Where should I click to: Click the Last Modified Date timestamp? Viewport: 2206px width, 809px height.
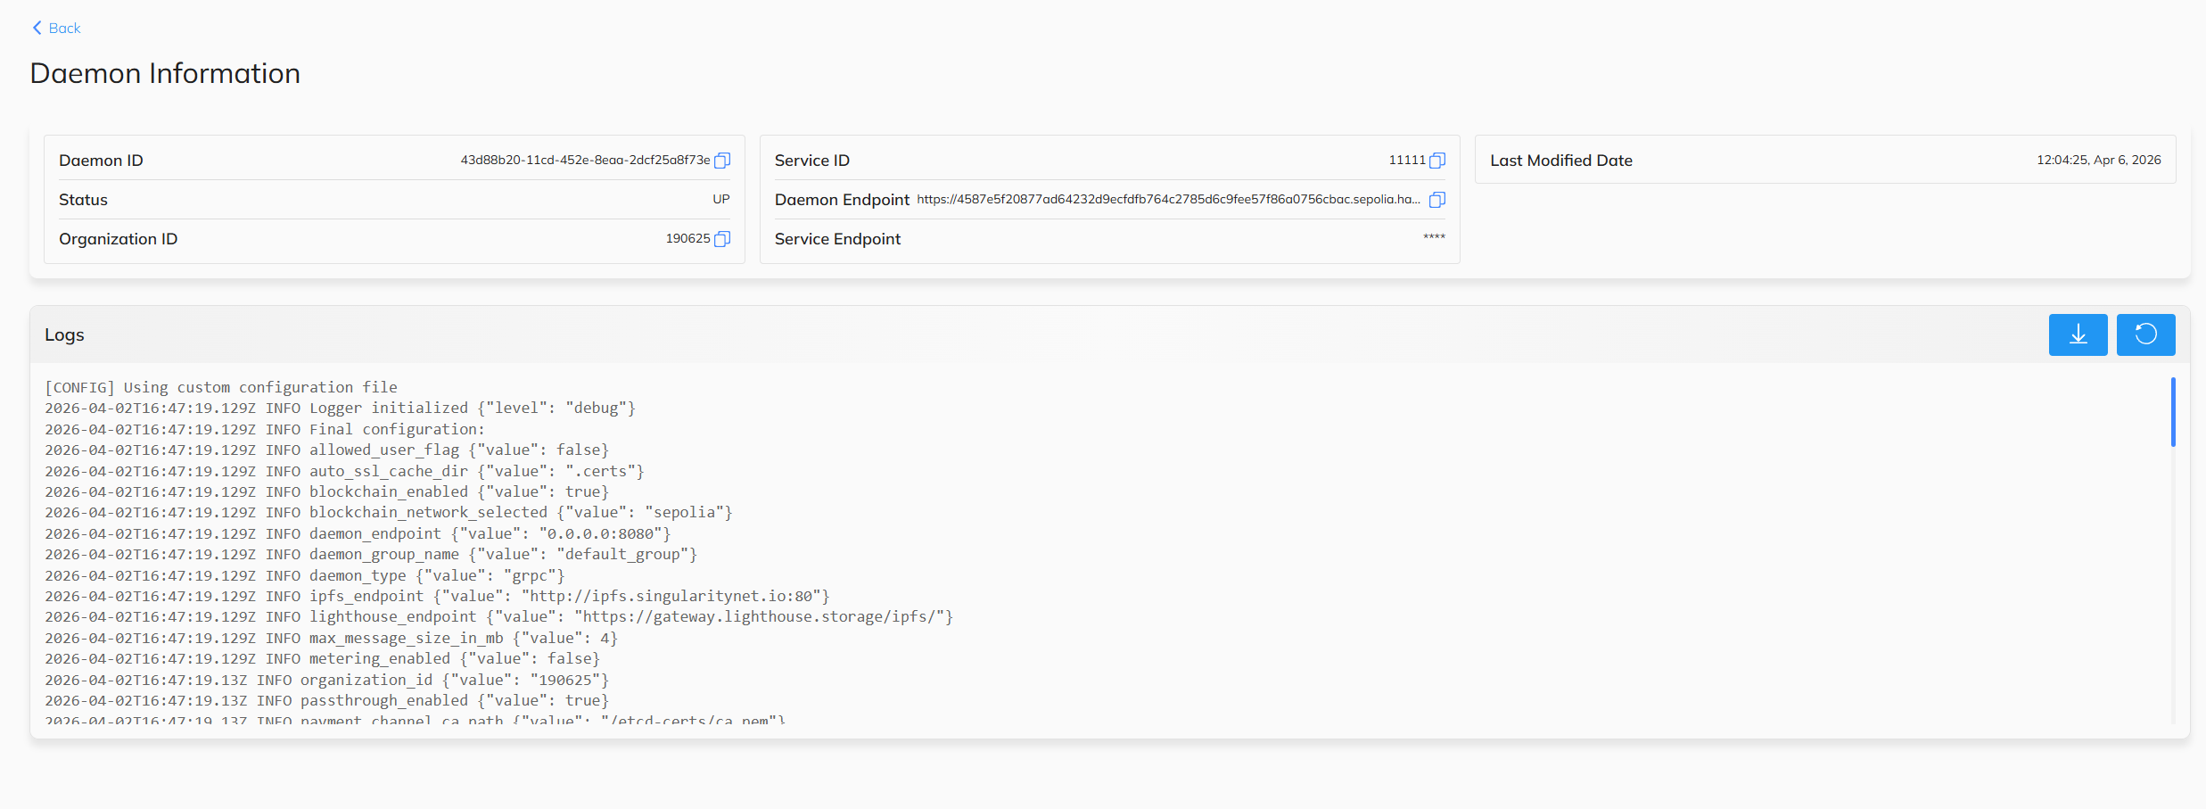tap(2098, 160)
